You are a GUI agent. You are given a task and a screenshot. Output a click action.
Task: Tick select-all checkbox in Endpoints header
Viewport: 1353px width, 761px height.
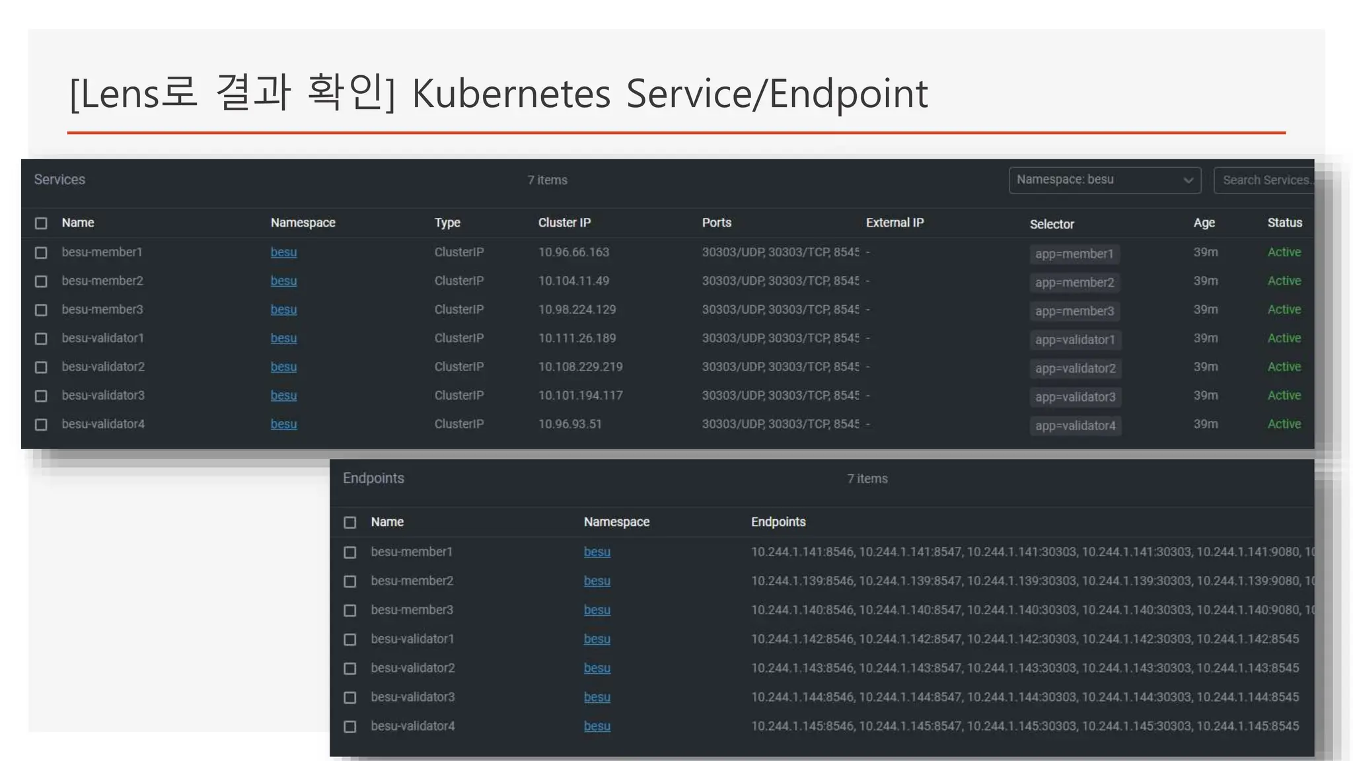[350, 523]
